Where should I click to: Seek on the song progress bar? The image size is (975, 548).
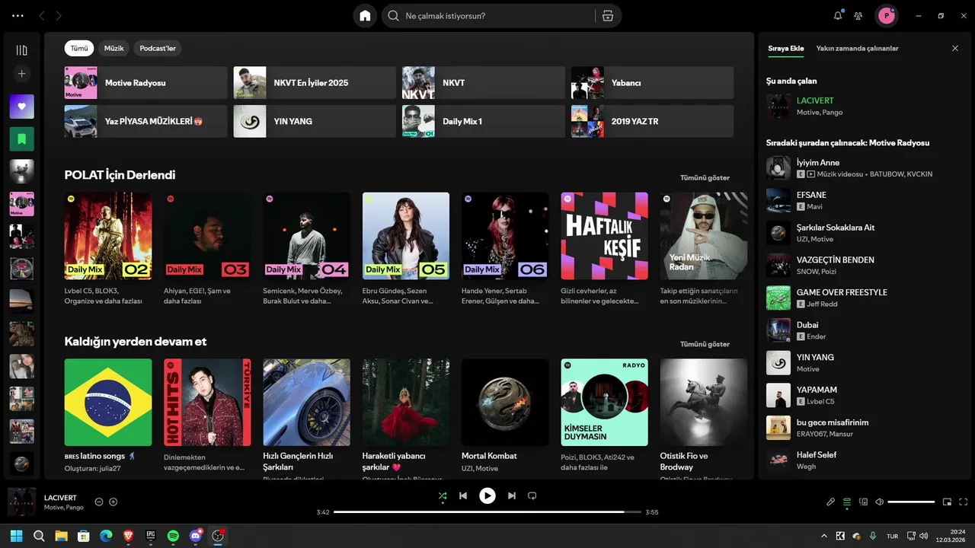point(487,512)
